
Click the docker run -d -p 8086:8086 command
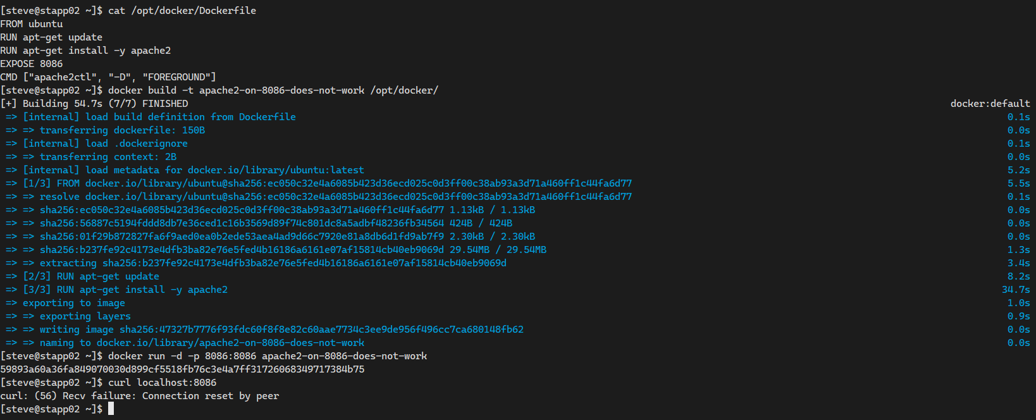pos(268,356)
